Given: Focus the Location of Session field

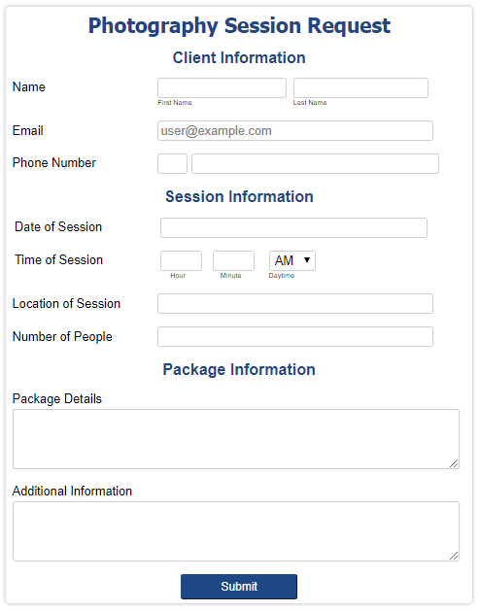Looking at the screenshot, I should click(x=295, y=304).
